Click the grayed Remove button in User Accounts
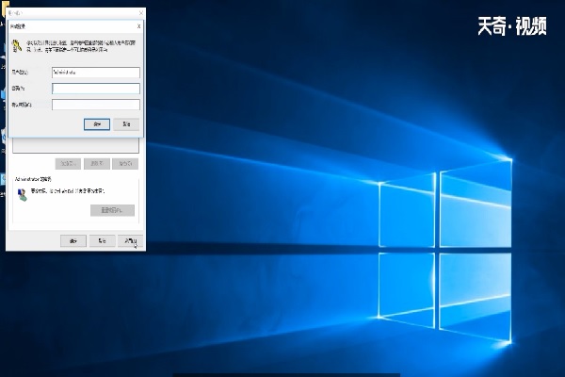The image size is (565, 377). (x=97, y=163)
